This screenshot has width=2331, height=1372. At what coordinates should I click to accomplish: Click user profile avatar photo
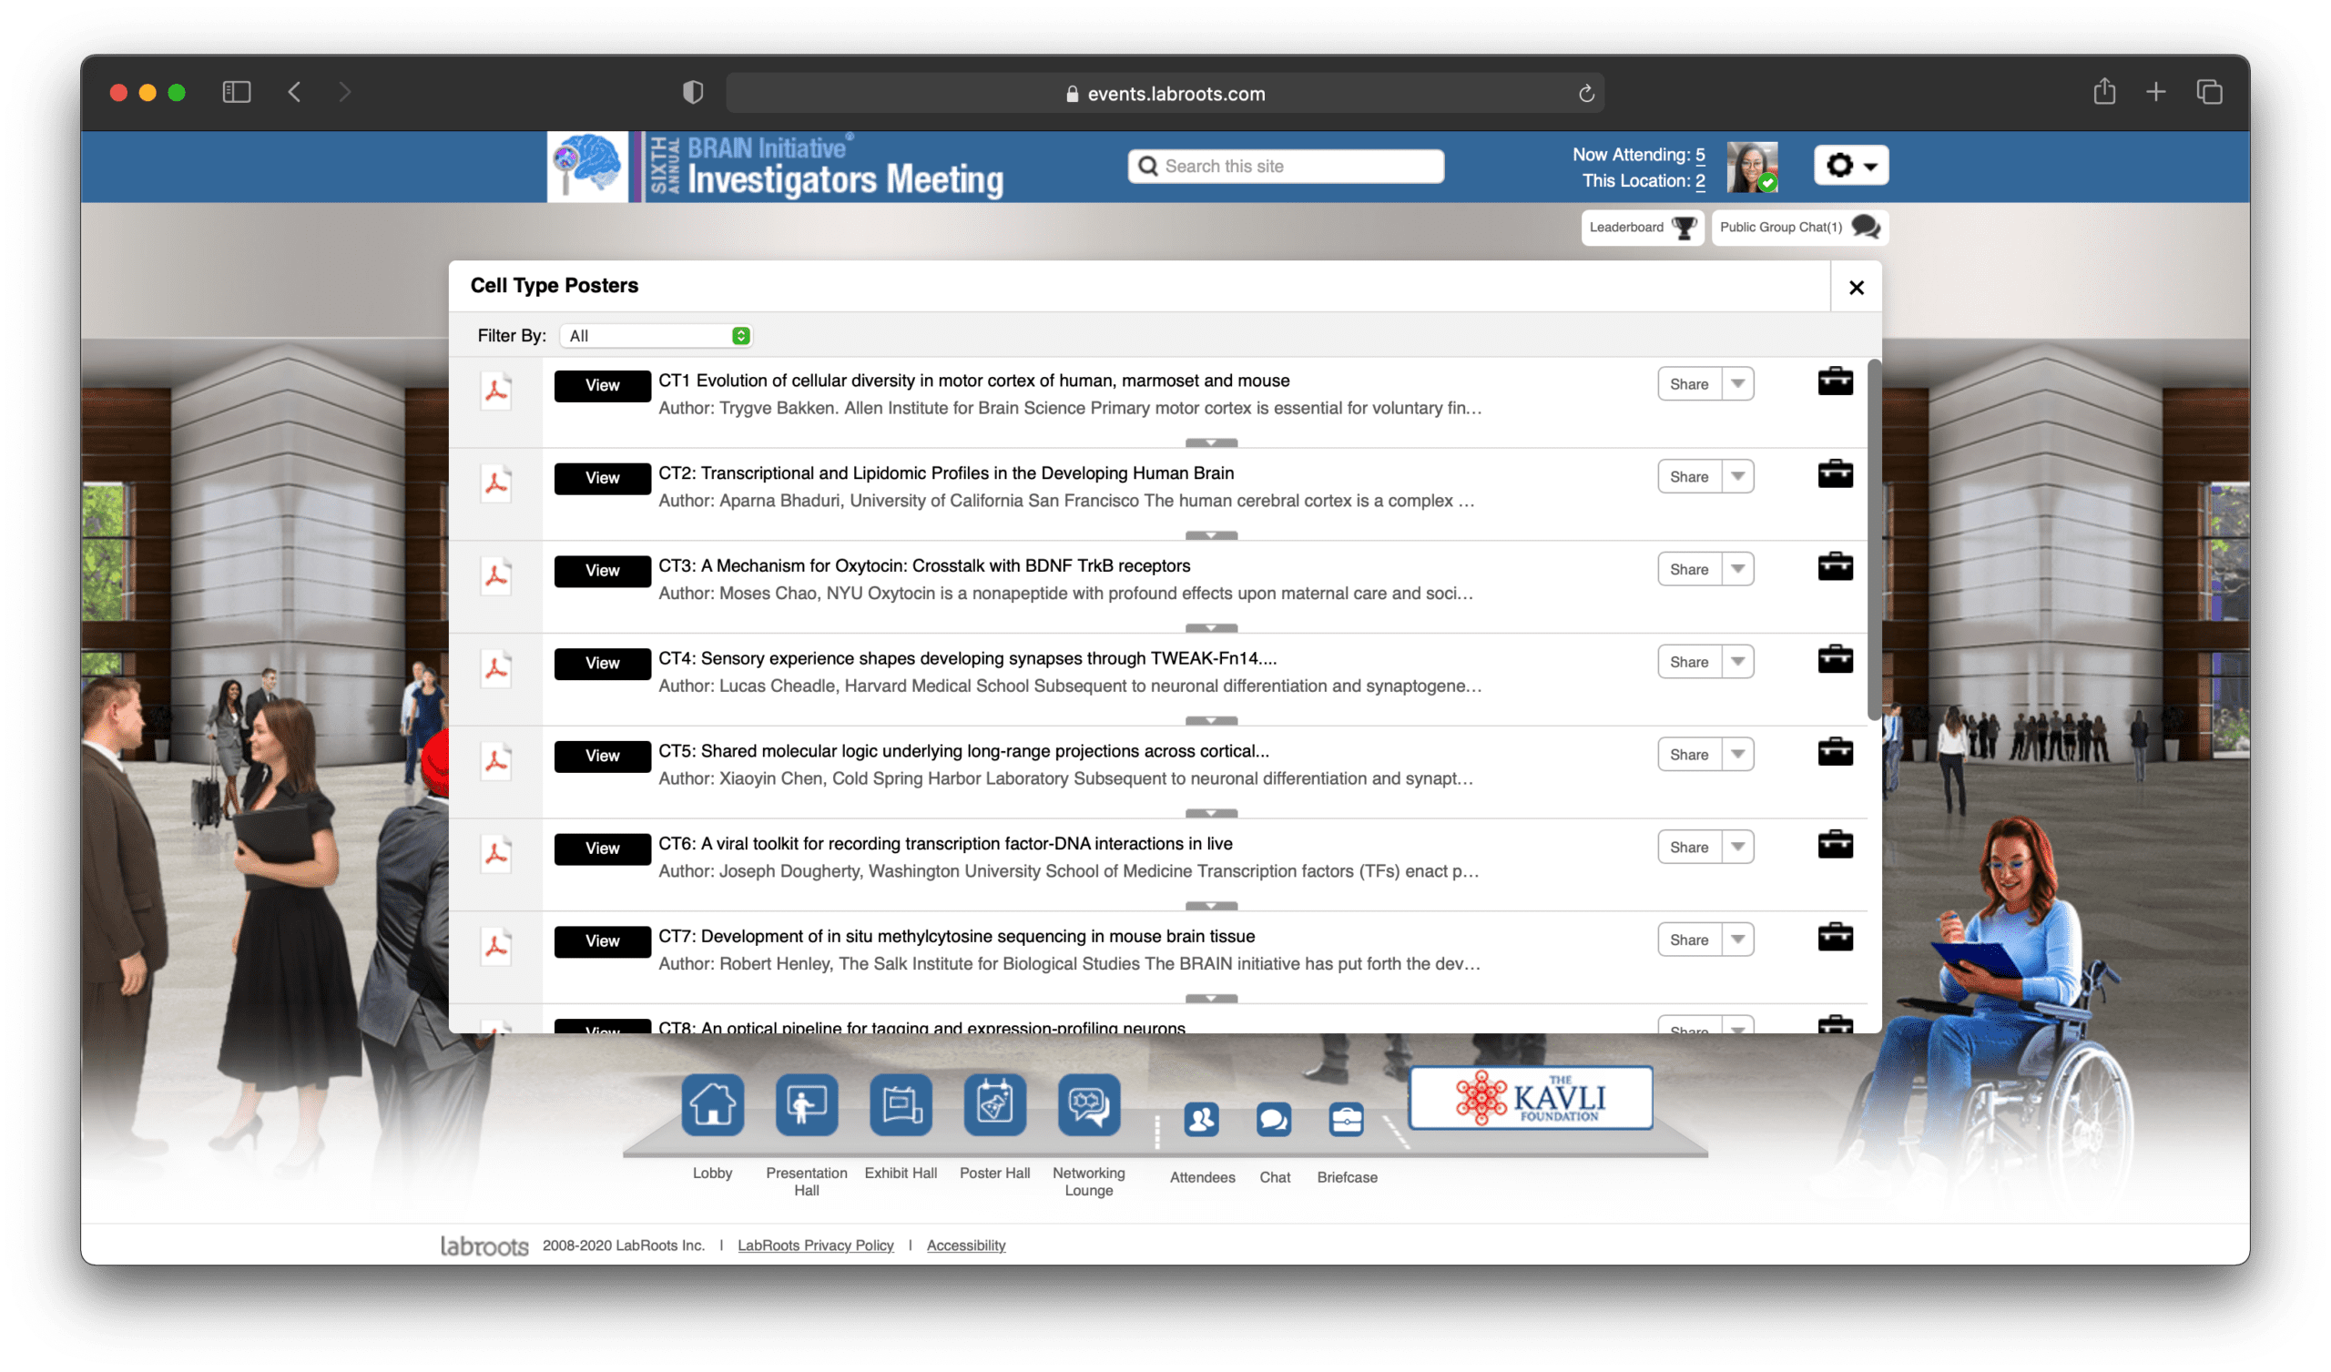1752,168
